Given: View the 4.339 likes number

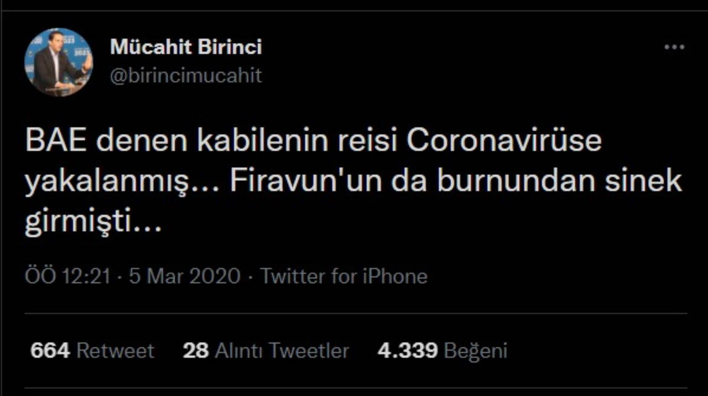Looking at the screenshot, I should point(407,351).
